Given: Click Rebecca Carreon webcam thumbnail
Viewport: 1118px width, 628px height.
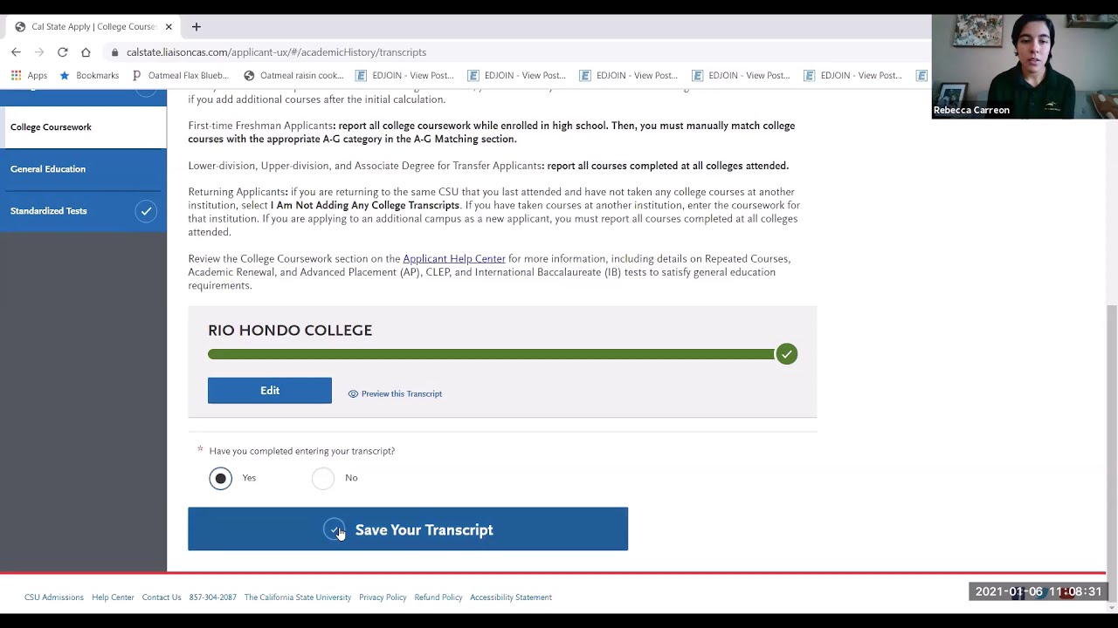Looking at the screenshot, I should pyautogui.click(x=1025, y=66).
